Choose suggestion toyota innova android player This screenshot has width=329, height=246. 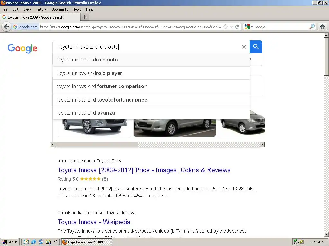[151, 73]
